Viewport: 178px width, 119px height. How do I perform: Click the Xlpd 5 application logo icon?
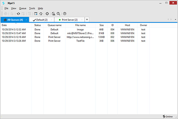coord(4,3)
